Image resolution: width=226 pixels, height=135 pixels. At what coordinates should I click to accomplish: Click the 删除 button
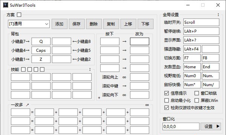(94, 24)
